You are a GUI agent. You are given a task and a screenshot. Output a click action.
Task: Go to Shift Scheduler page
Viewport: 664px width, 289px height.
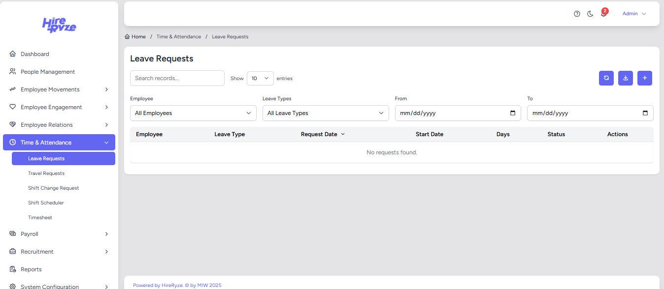coord(46,203)
